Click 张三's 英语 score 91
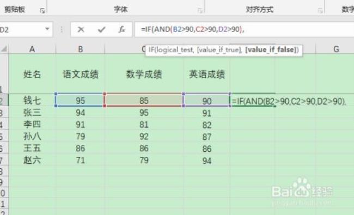This screenshot has height=215, width=354. (x=206, y=113)
